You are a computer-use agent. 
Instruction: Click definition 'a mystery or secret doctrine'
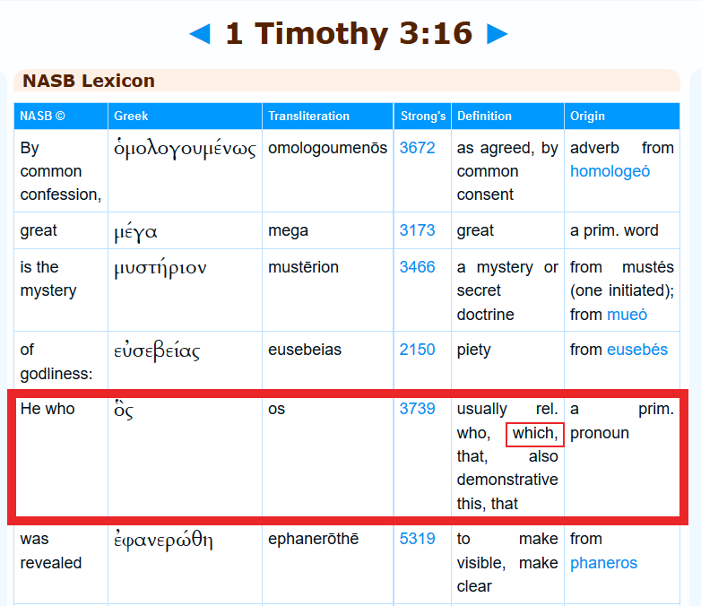(507, 290)
